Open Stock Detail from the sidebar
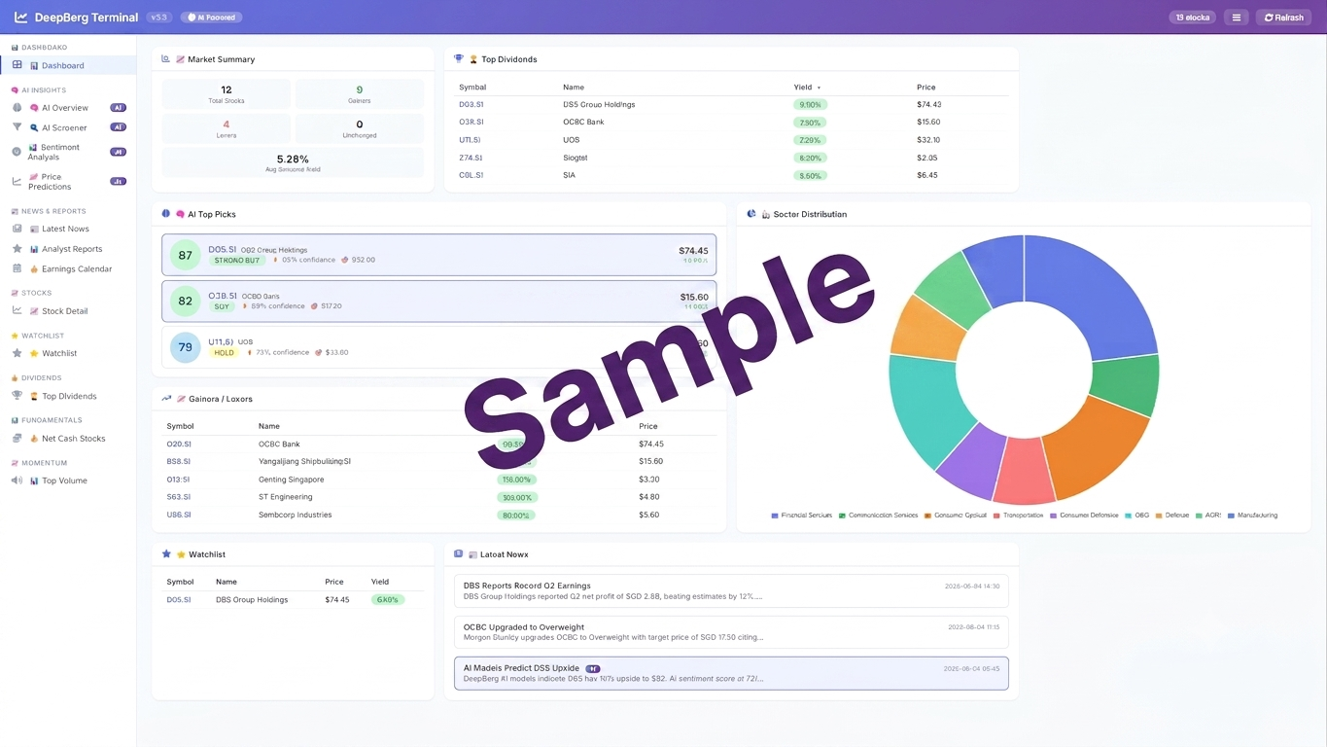The width and height of the screenshot is (1327, 747). (68, 311)
